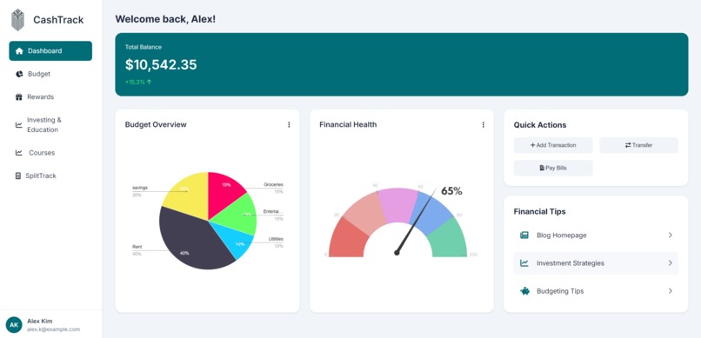Viewport: 701px width, 338px height.
Task: Click the Budgeting Tips piggy bank icon
Action: click(524, 291)
